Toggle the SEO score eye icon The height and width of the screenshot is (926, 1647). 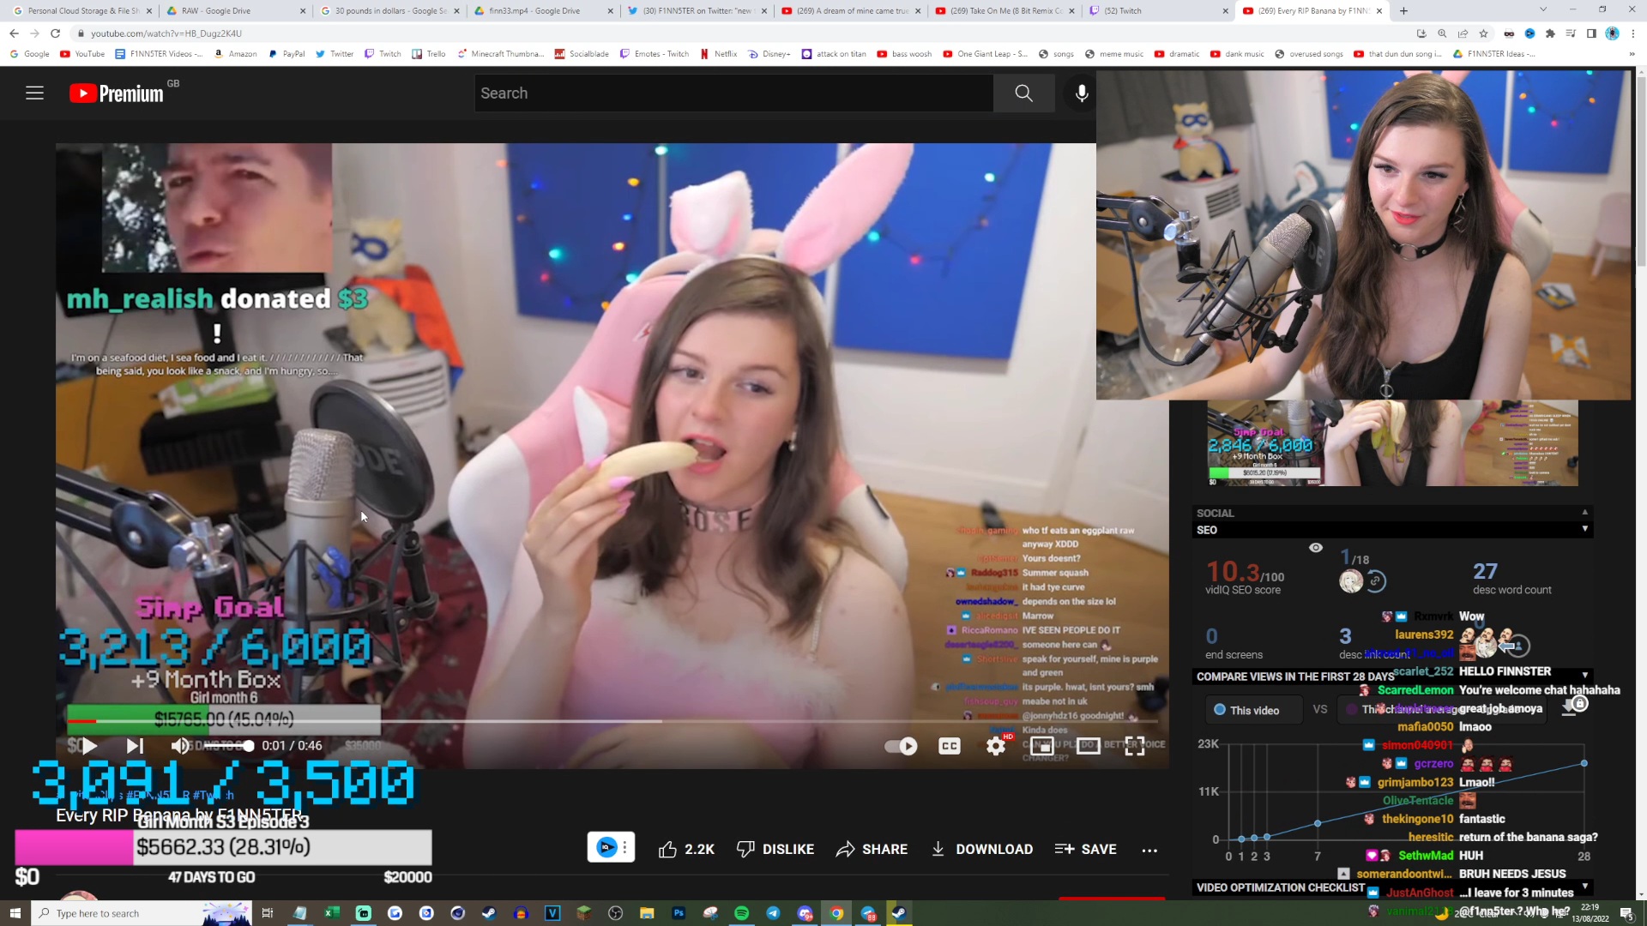[1315, 548]
